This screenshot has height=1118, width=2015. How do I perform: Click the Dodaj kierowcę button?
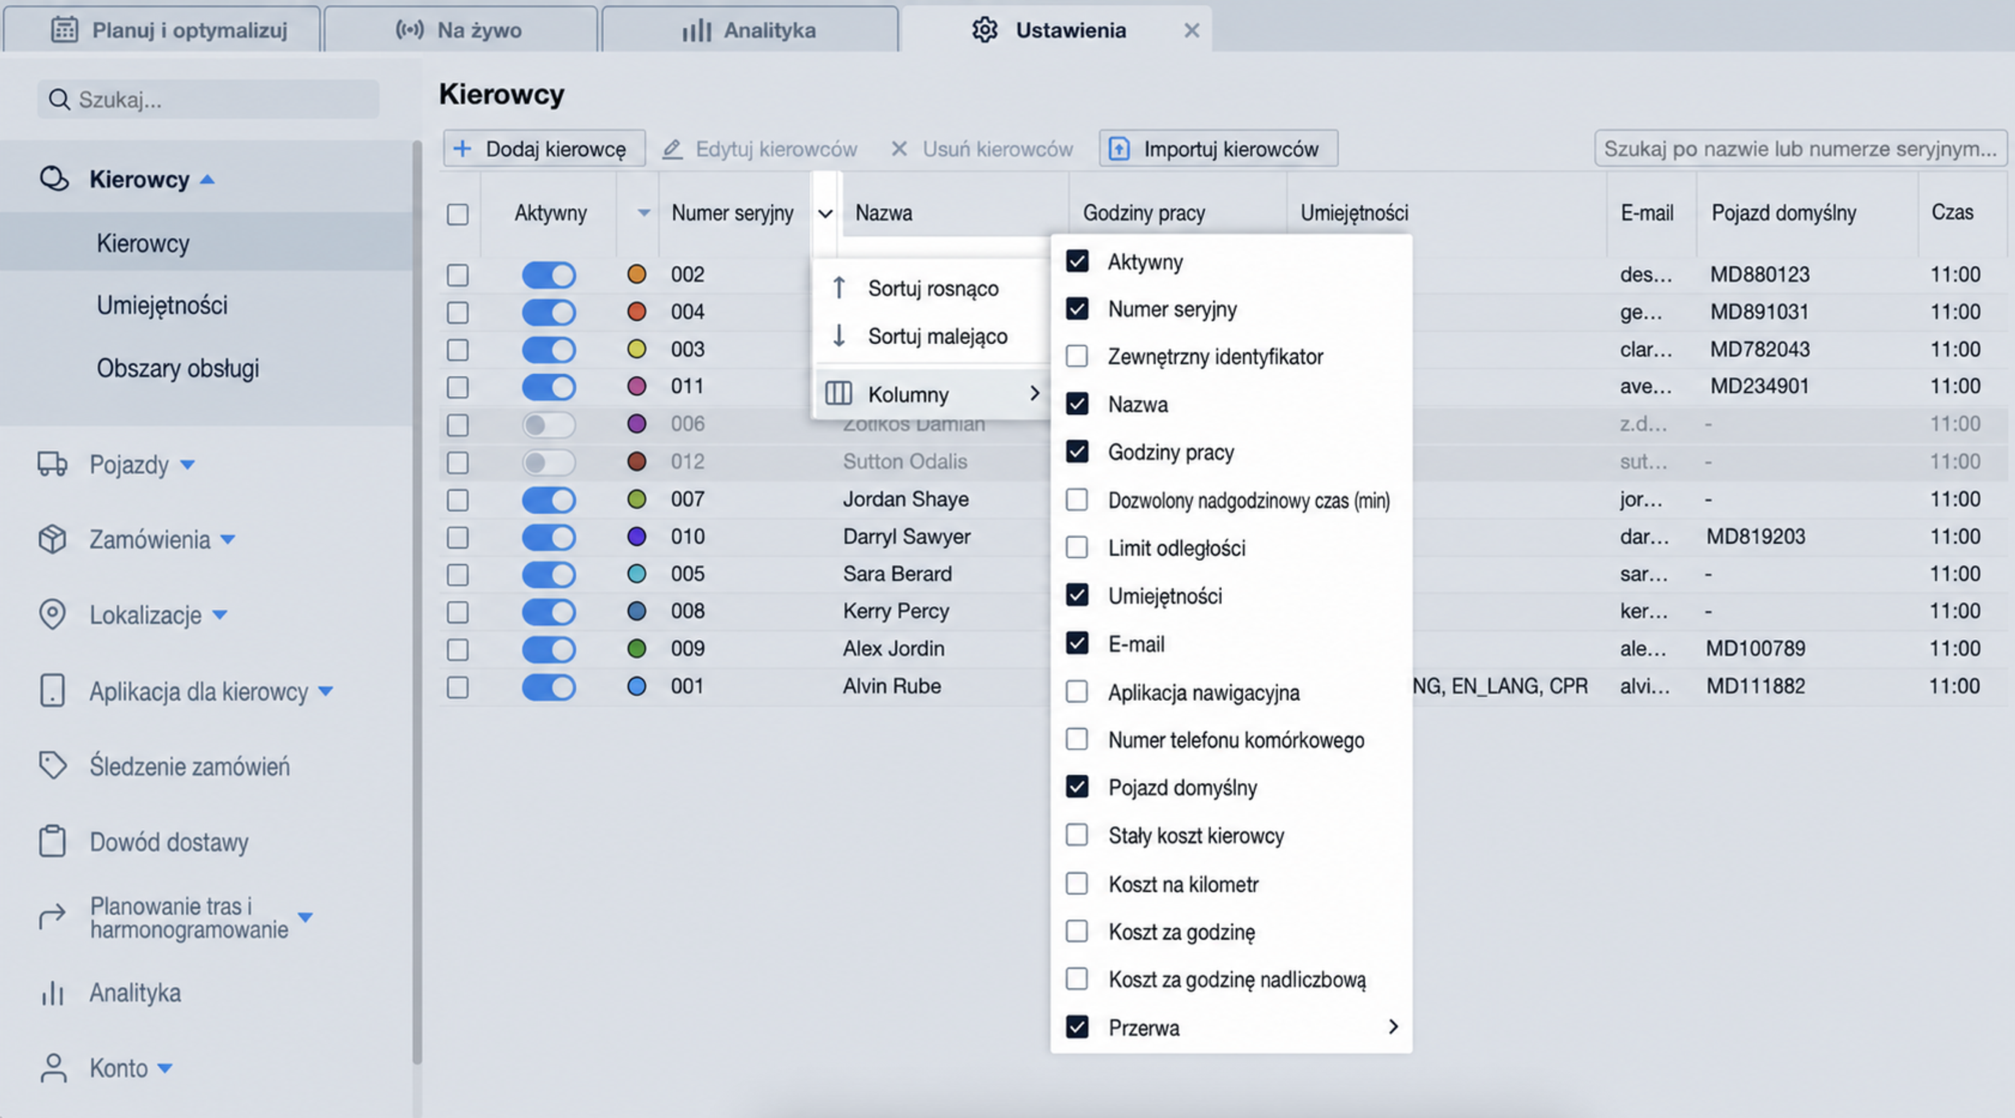(545, 149)
